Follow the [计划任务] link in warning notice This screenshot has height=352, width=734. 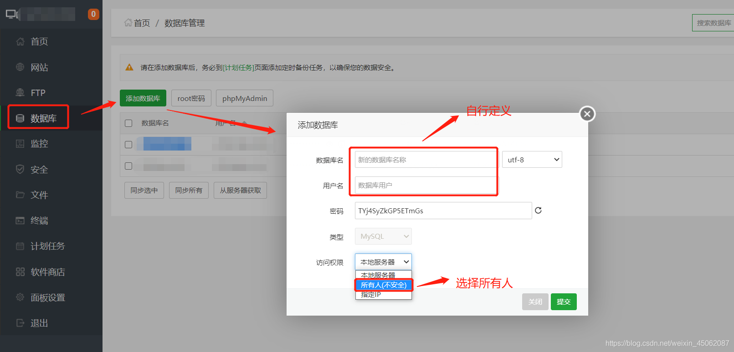238,68
